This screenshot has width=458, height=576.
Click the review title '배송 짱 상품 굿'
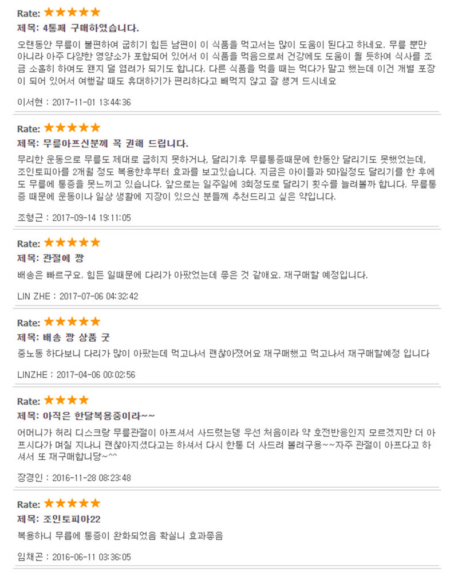76,337
